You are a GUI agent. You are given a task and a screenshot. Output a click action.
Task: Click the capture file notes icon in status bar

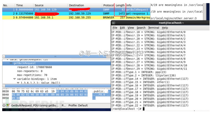pyautogui.click(x=8, y=106)
